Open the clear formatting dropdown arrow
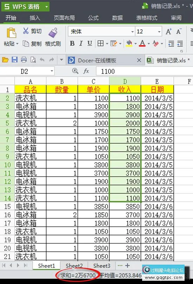The width and height of the screenshot is (193, 284). pos(162,44)
